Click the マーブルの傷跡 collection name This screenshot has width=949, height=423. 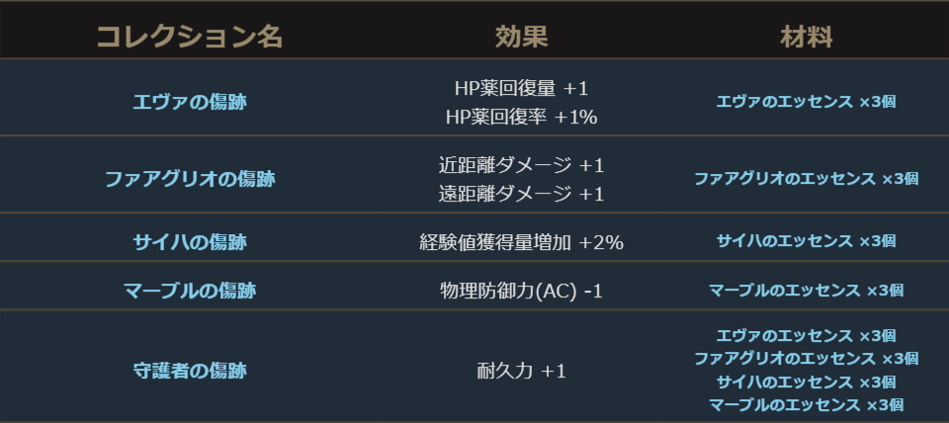click(190, 291)
